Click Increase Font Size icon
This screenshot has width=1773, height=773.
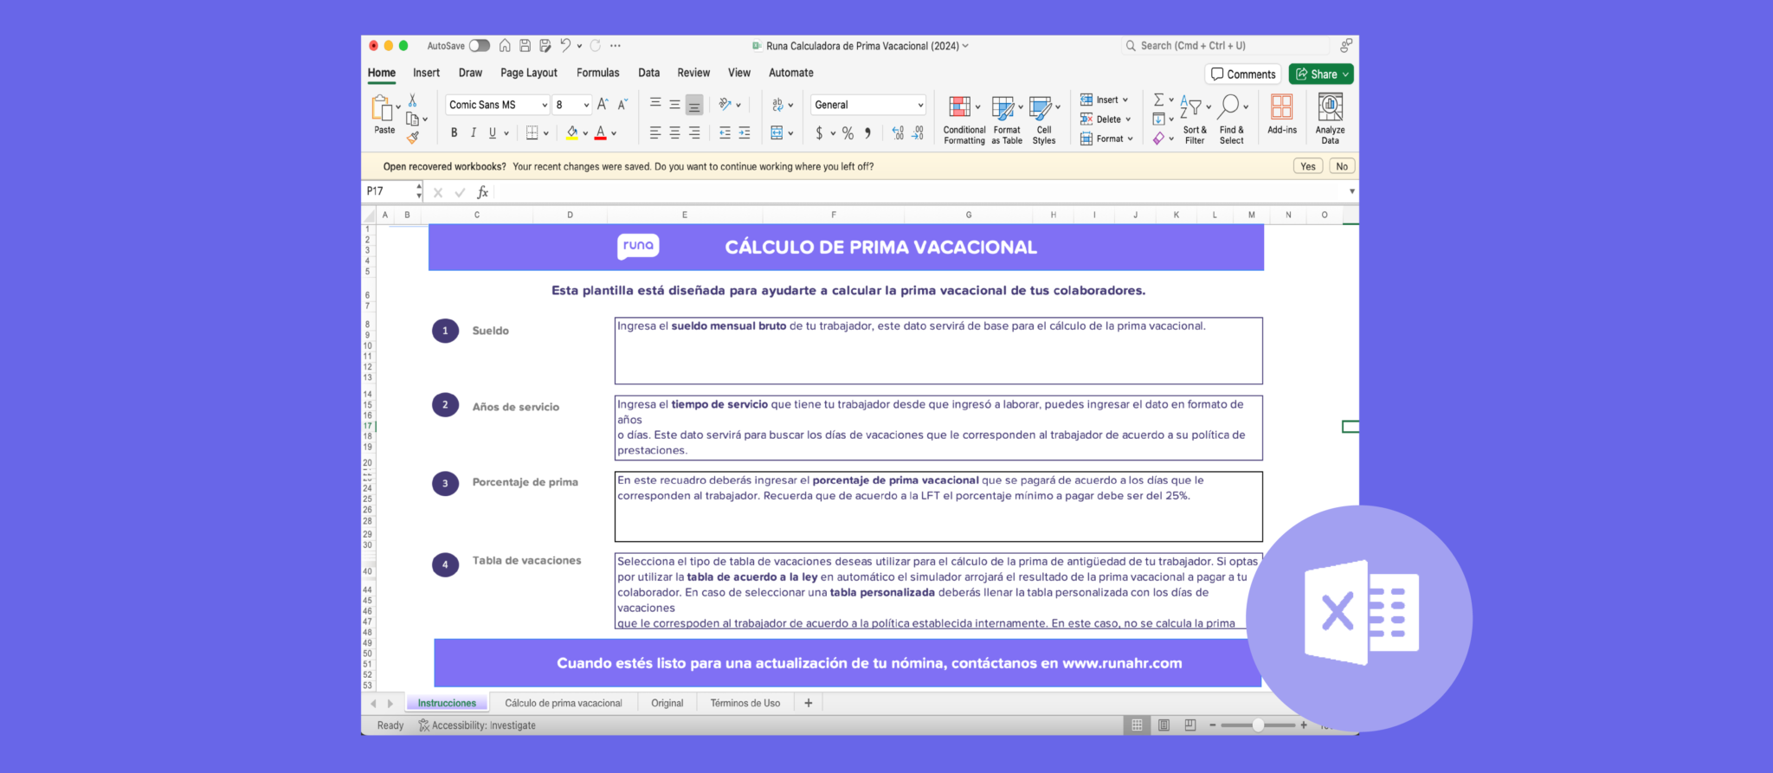coord(603,105)
